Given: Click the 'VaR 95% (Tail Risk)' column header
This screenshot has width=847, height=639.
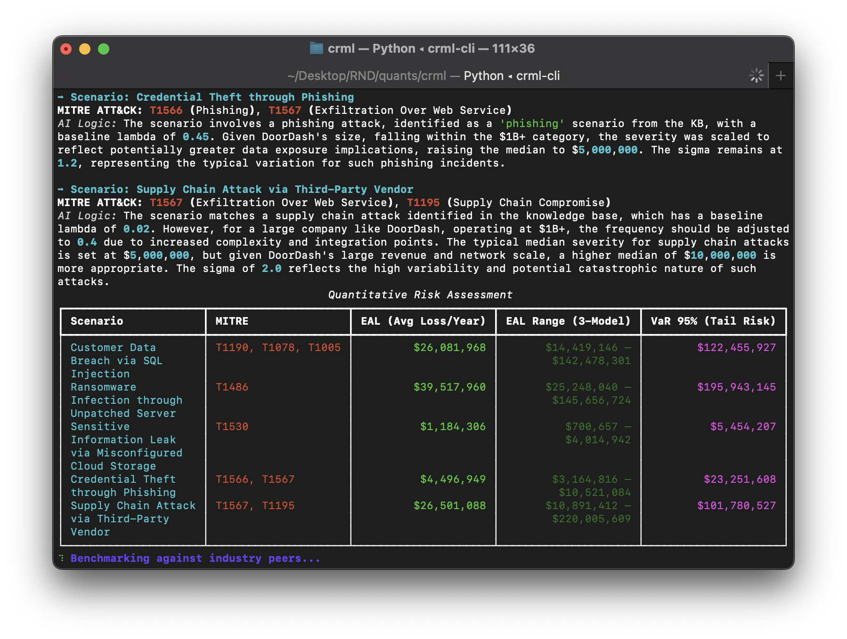Looking at the screenshot, I should (713, 321).
